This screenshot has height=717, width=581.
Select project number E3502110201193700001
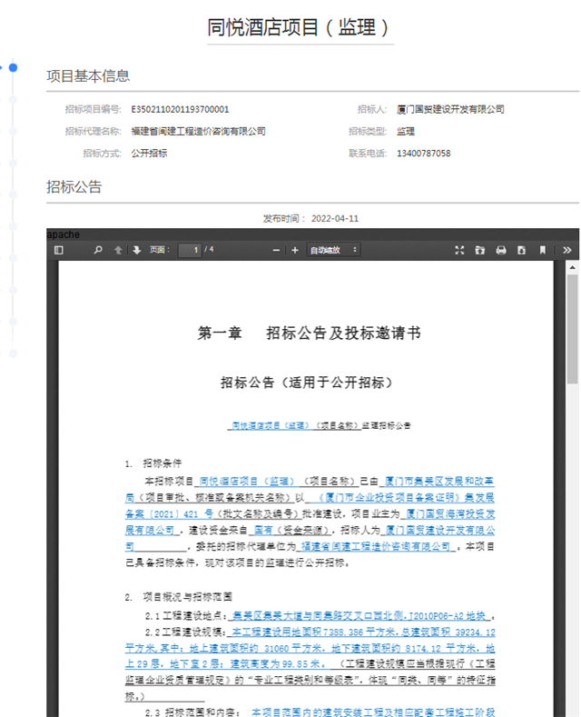(180, 109)
